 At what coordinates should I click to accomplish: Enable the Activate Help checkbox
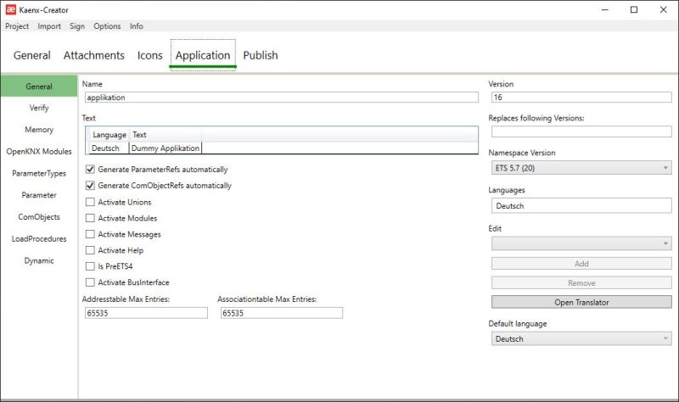(x=90, y=250)
